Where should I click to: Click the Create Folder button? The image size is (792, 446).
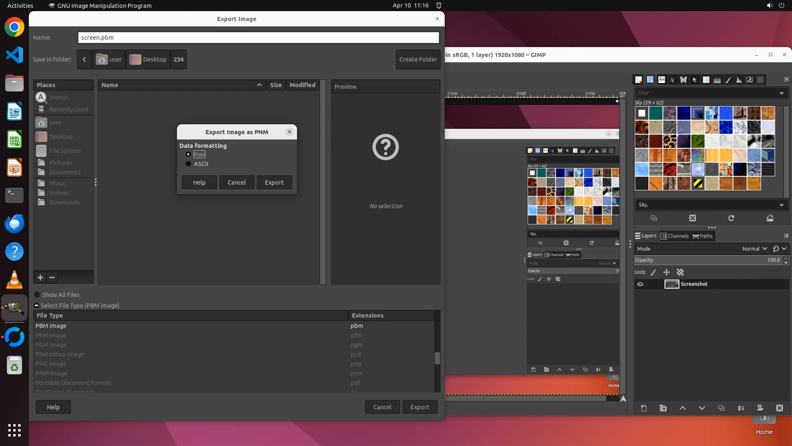pos(418,59)
